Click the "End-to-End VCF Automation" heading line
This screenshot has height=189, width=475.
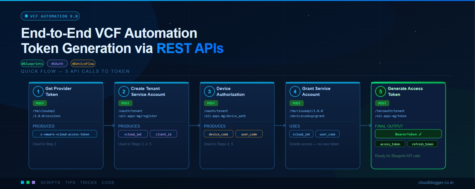109,33
